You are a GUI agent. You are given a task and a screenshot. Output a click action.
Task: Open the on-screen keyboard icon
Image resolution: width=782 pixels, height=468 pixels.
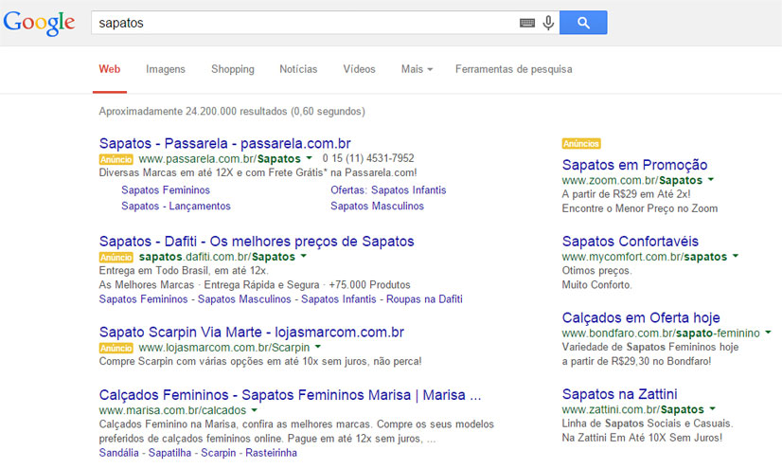pos(526,23)
